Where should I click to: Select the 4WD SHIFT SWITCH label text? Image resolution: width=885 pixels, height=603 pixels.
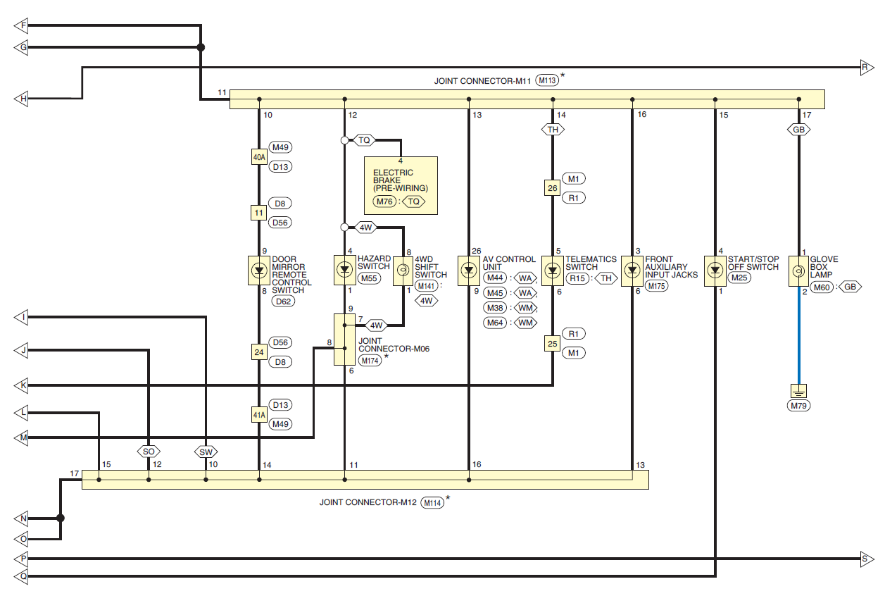tap(431, 267)
